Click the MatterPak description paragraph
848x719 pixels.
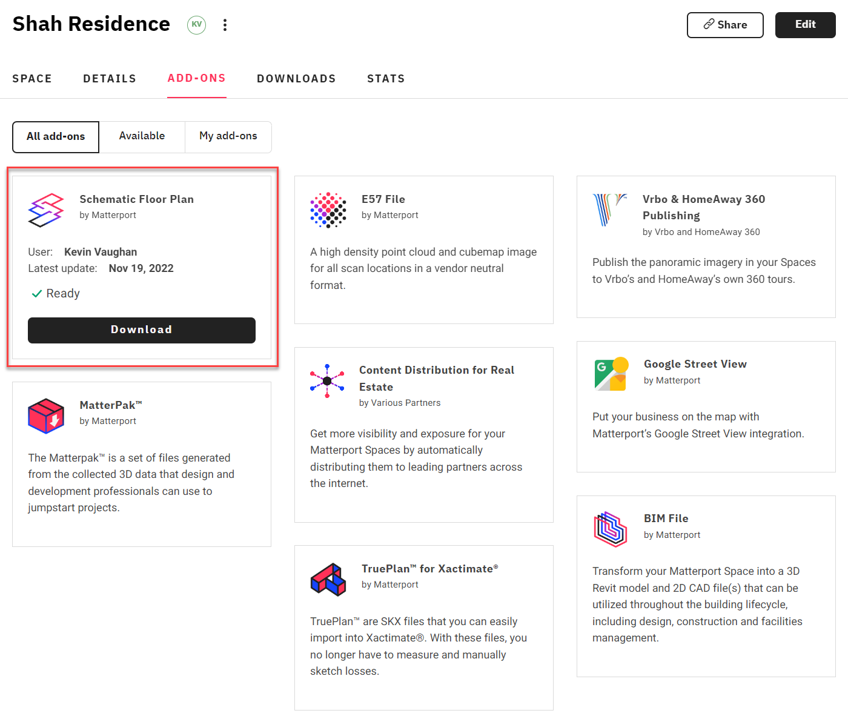pyautogui.click(x=131, y=483)
